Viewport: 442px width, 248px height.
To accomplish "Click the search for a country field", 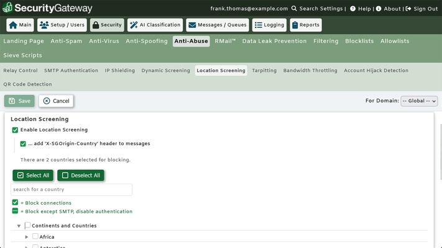I will (71, 190).
